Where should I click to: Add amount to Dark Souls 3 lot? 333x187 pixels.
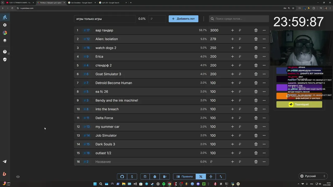point(233,144)
